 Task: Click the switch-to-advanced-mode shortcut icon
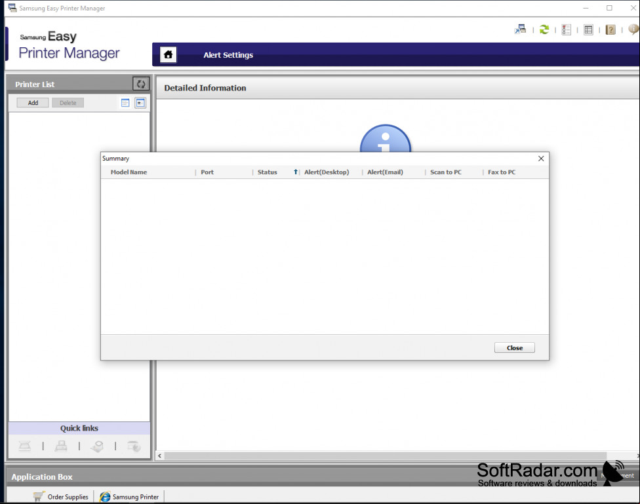point(521,29)
